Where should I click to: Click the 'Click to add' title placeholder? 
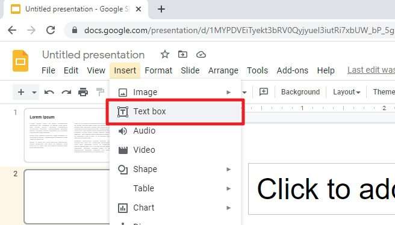coord(322,189)
